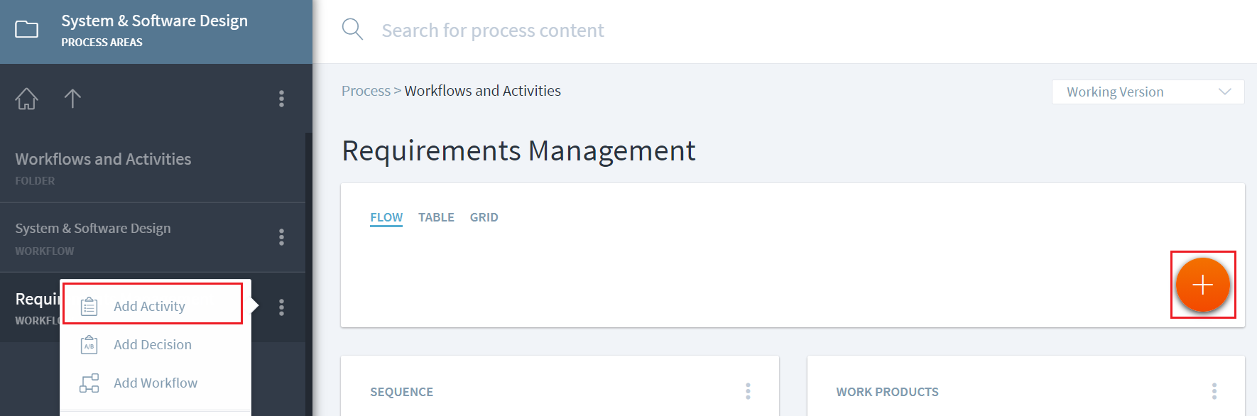This screenshot has width=1257, height=416.
Task: Navigate up with the arrow icon
Action: coord(72,99)
